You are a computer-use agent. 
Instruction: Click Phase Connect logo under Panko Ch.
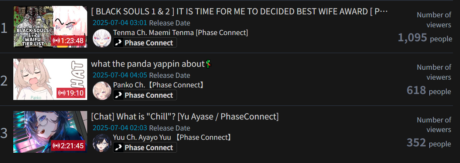pyautogui.click(x=145, y=95)
